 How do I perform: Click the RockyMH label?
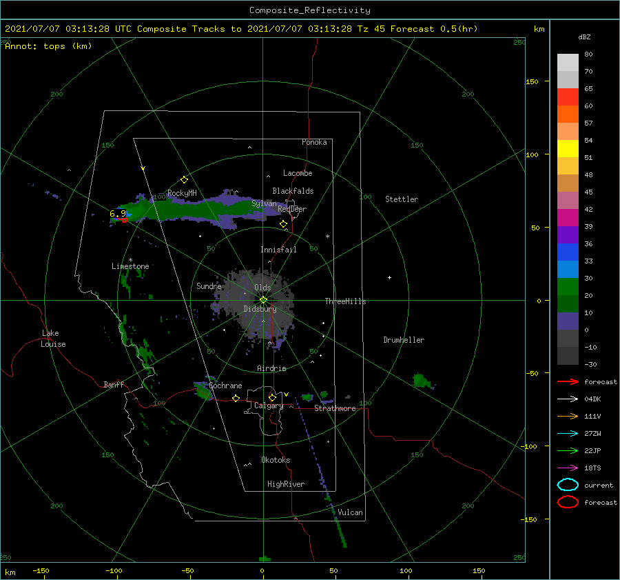click(182, 193)
